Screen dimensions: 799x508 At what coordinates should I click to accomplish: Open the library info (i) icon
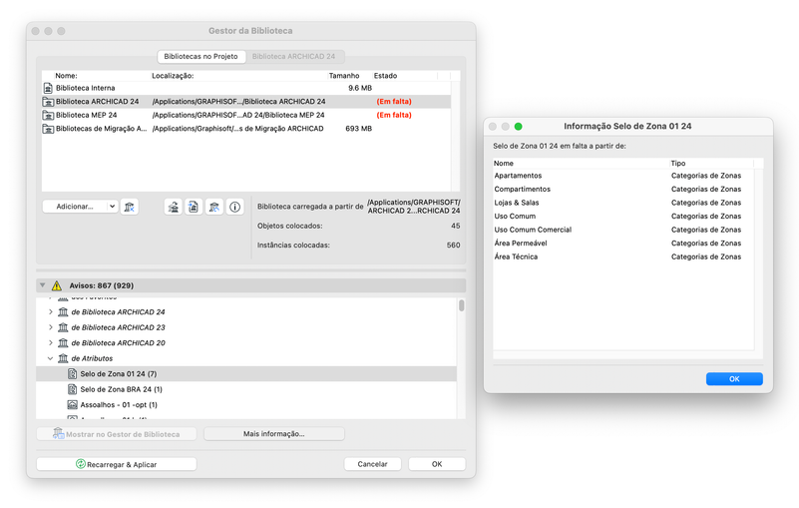(234, 207)
